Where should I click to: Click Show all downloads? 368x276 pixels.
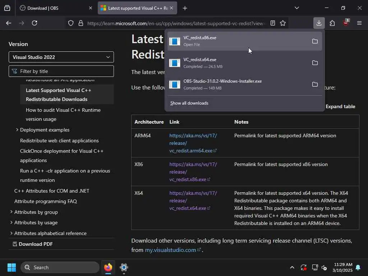189,103
